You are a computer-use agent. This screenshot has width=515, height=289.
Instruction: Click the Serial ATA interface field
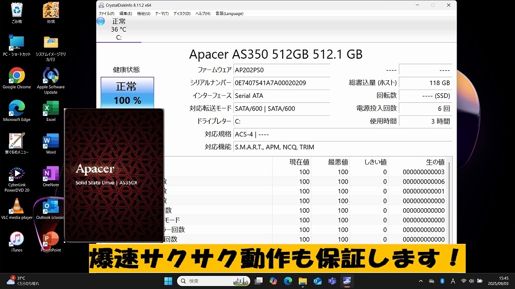[282, 96]
